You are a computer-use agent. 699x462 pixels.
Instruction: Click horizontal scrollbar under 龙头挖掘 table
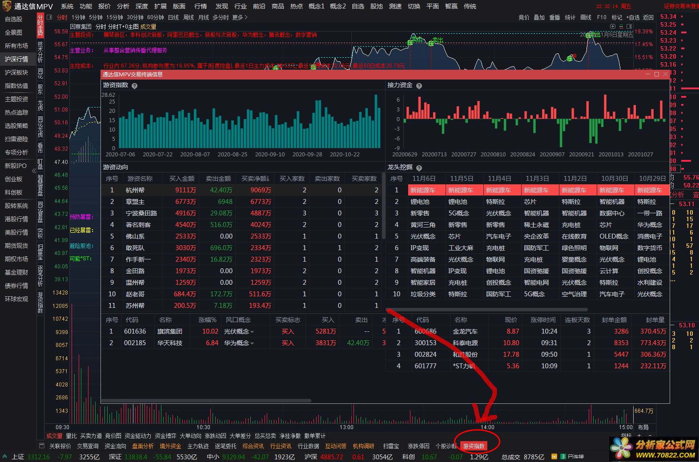click(x=487, y=310)
